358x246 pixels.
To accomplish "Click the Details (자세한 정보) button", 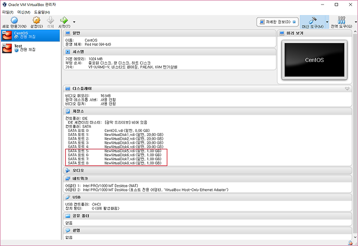I will click(x=277, y=22).
